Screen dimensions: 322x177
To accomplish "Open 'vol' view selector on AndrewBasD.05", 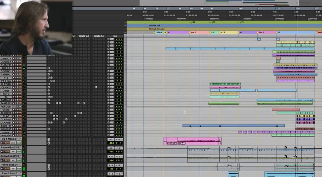I will click(13, 151).
